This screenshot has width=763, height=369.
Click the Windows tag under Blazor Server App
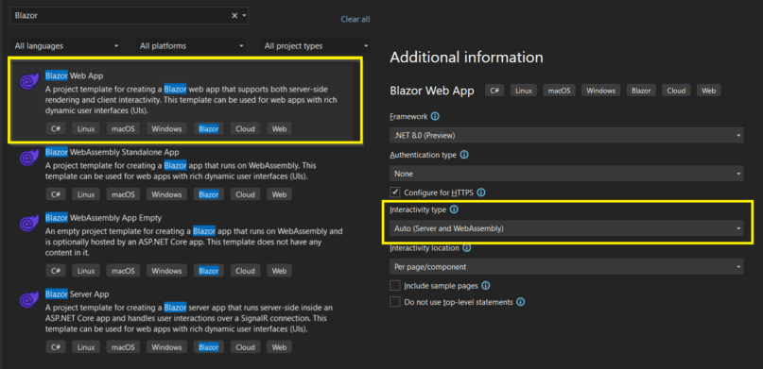(166, 347)
